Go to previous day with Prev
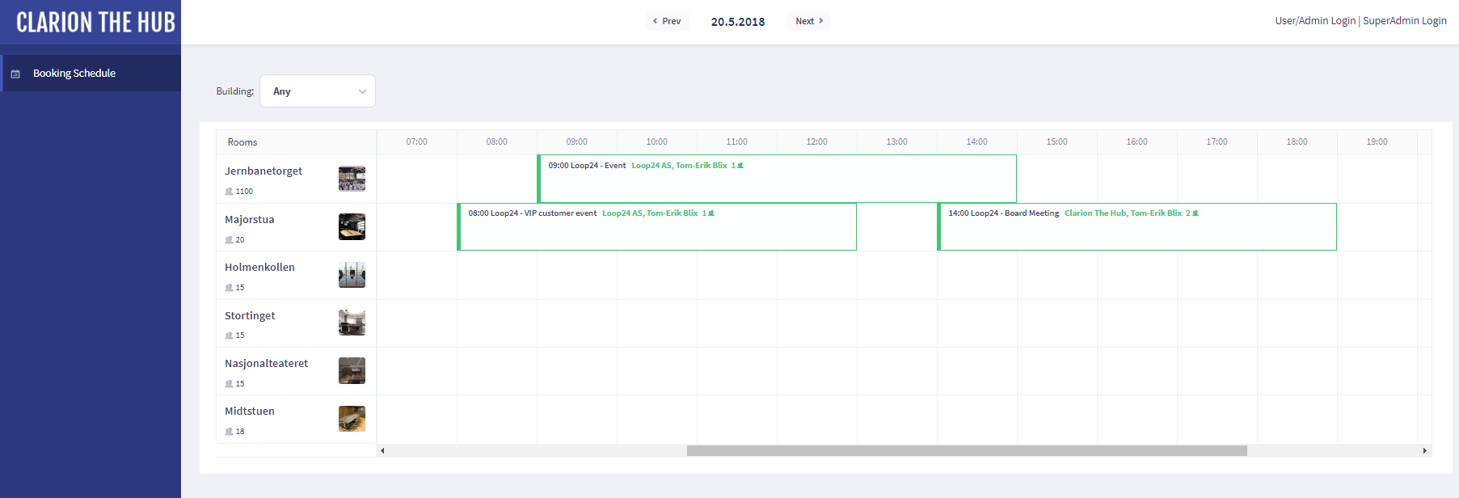This screenshot has height=498, width=1459. 667,21
